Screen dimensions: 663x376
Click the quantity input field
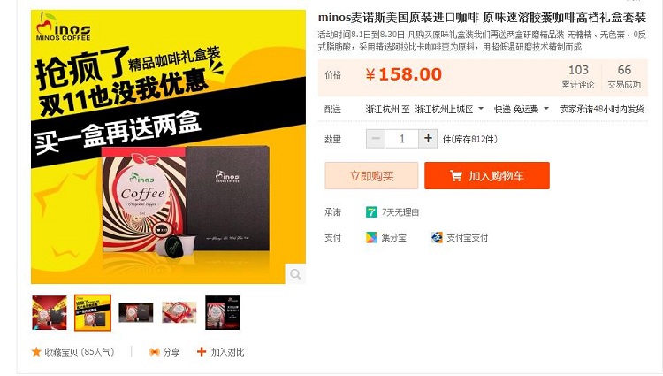pyautogui.click(x=401, y=139)
